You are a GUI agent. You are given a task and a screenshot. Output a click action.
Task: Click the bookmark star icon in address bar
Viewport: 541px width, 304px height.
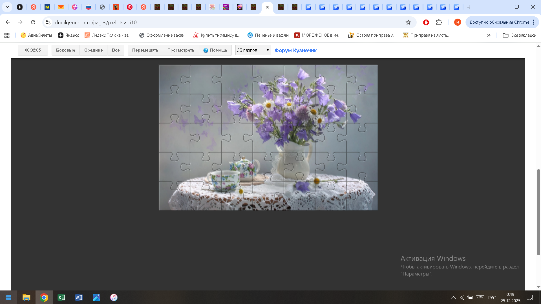pyautogui.click(x=408, y=22)
